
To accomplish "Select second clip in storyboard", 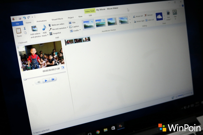I will (x=78, y=41).
